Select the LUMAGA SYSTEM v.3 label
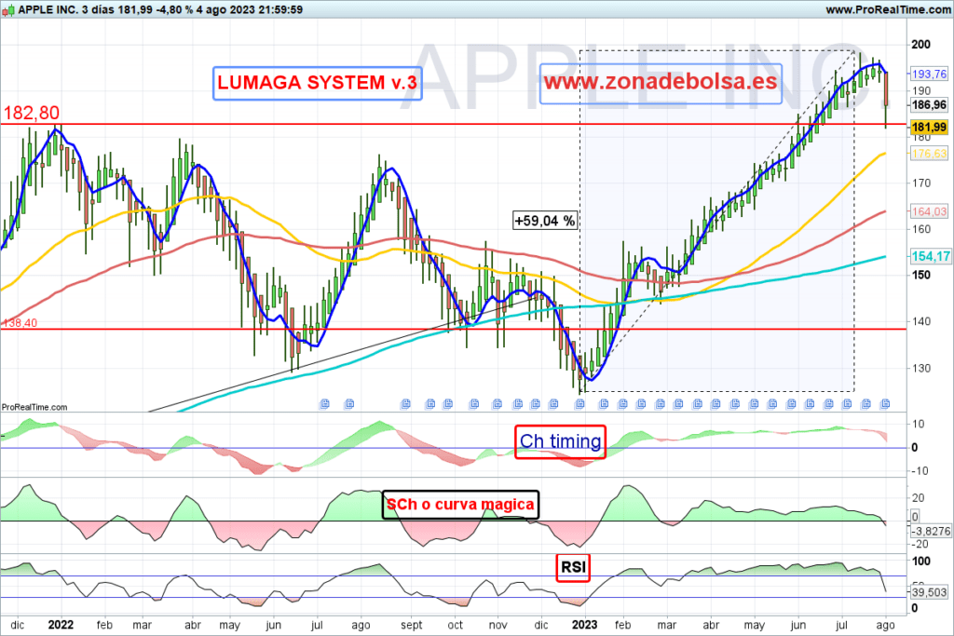The height and width of the screenshot is (636, 954). (x=317, y=83)
